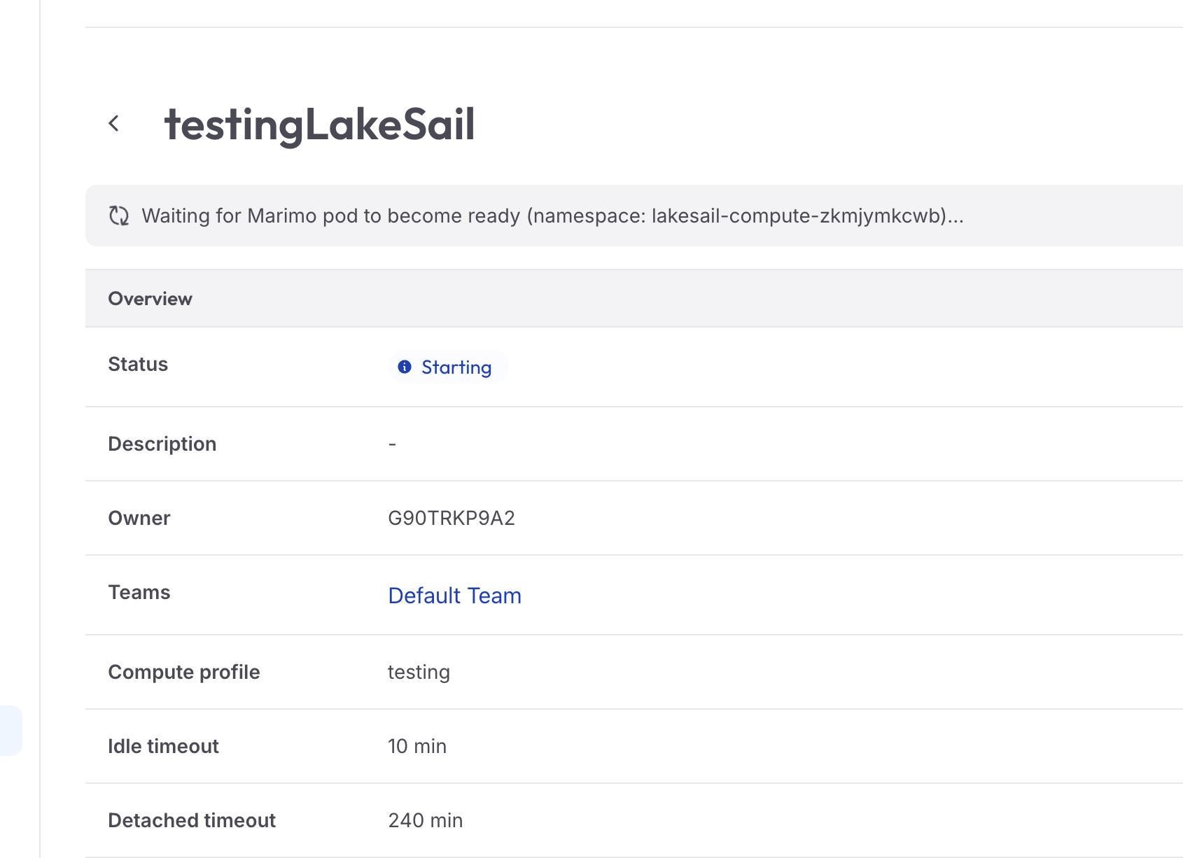Open the Default Team link
The image size is (1183, 858).
pyautogui.click(x=455, y=596)
